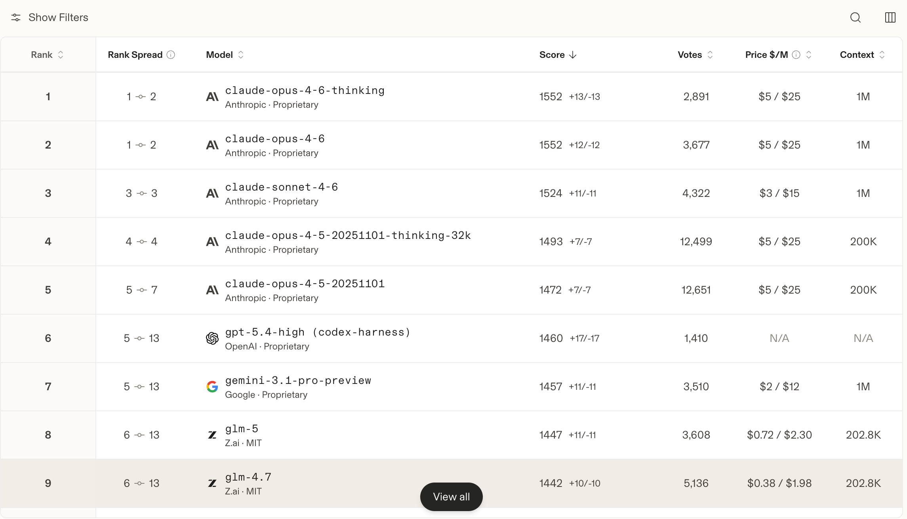Open Show Filters text

[58, 17]
